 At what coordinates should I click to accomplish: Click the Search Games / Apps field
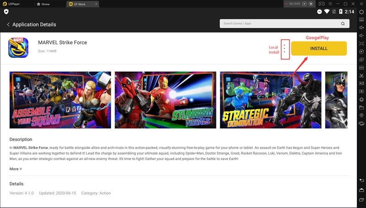click(279, 24)
